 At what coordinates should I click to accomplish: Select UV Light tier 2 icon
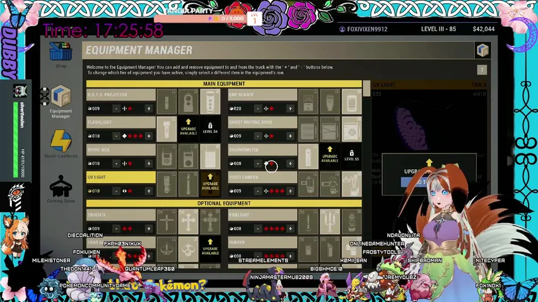click(189, 184)
